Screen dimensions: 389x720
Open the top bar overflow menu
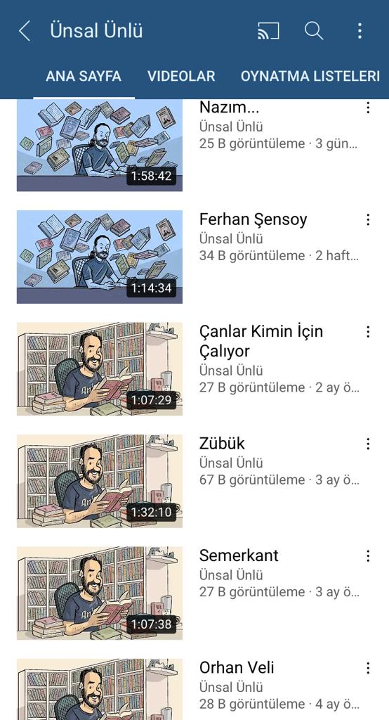point(360,31)
